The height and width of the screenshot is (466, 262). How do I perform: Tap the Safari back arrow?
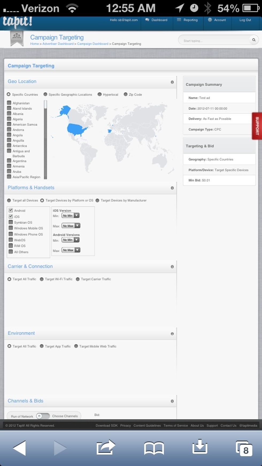20,448
